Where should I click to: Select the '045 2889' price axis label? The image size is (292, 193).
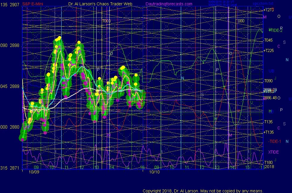click(x=10, y=86)
